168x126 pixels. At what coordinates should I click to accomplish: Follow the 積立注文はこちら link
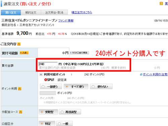82,12
